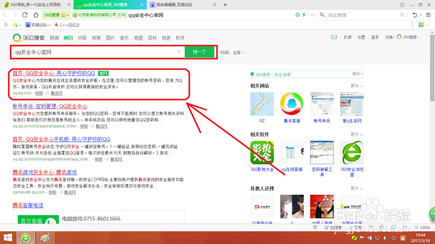
Task: Open the 360影视大全 software icon
Action: coord(262,152)
